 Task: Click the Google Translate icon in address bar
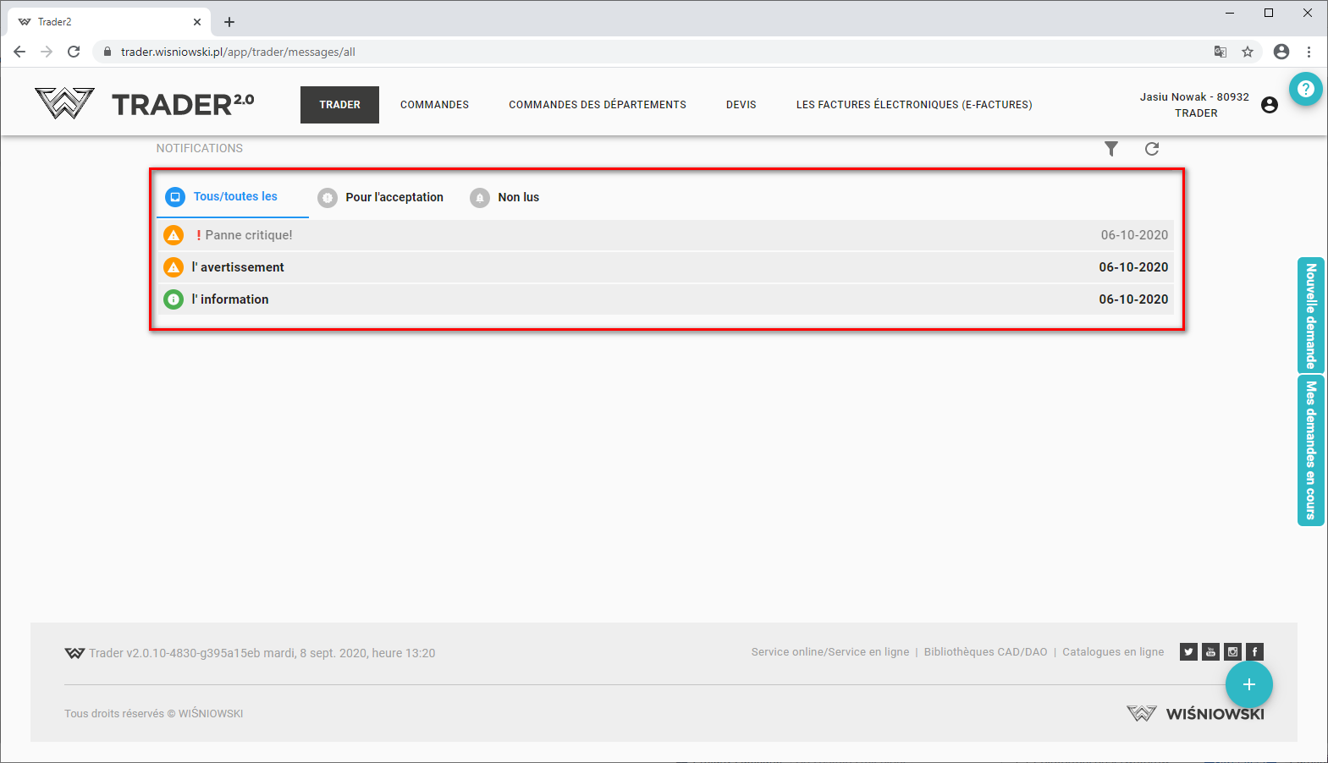pos(1220,52)
